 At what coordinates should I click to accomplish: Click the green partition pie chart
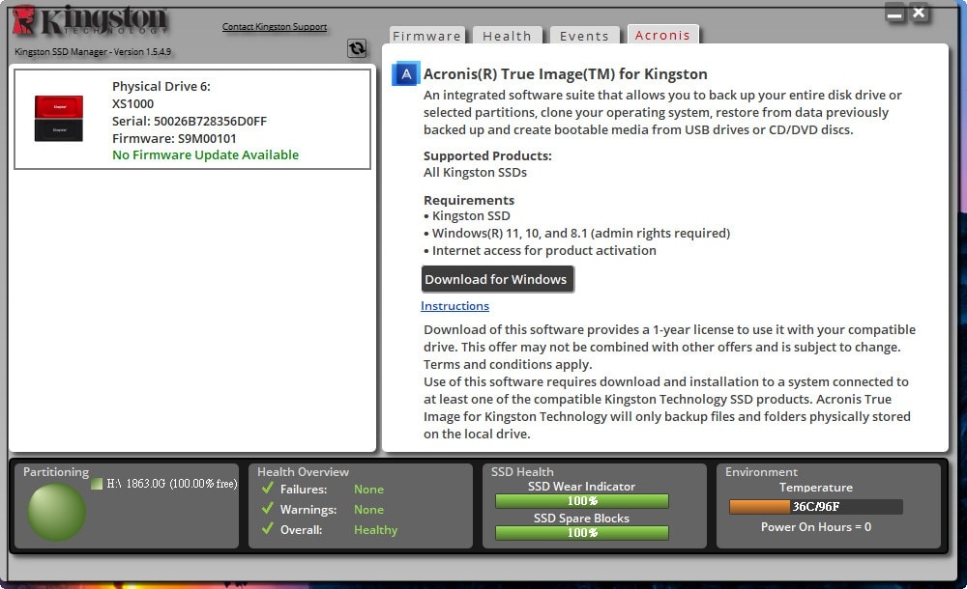56,512
